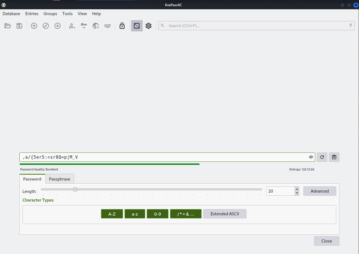The width and height of the screenshot is (359, 254).
Task: Click KeePassXC logo in title bar
Action: 3,5
